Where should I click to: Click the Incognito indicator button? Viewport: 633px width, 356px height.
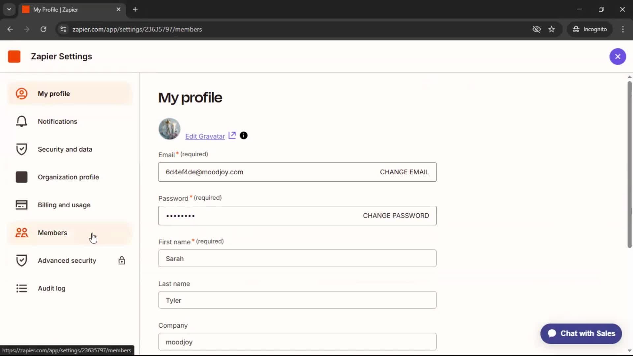click(589, 29)
